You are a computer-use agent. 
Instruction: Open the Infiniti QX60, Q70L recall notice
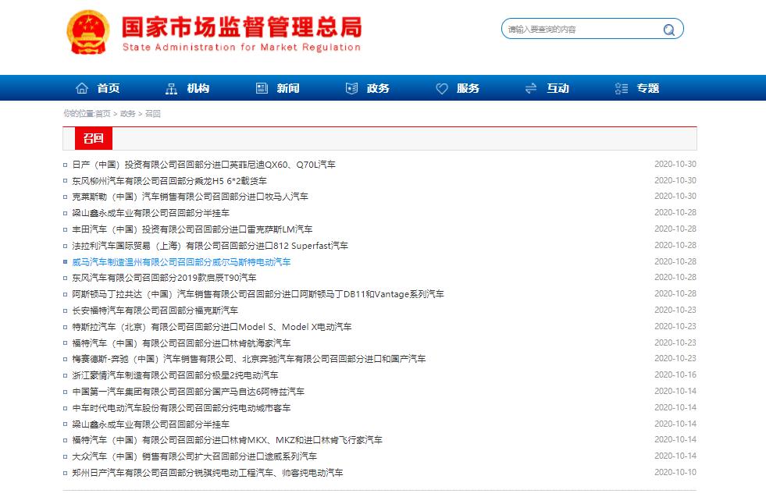pos(204,165)
